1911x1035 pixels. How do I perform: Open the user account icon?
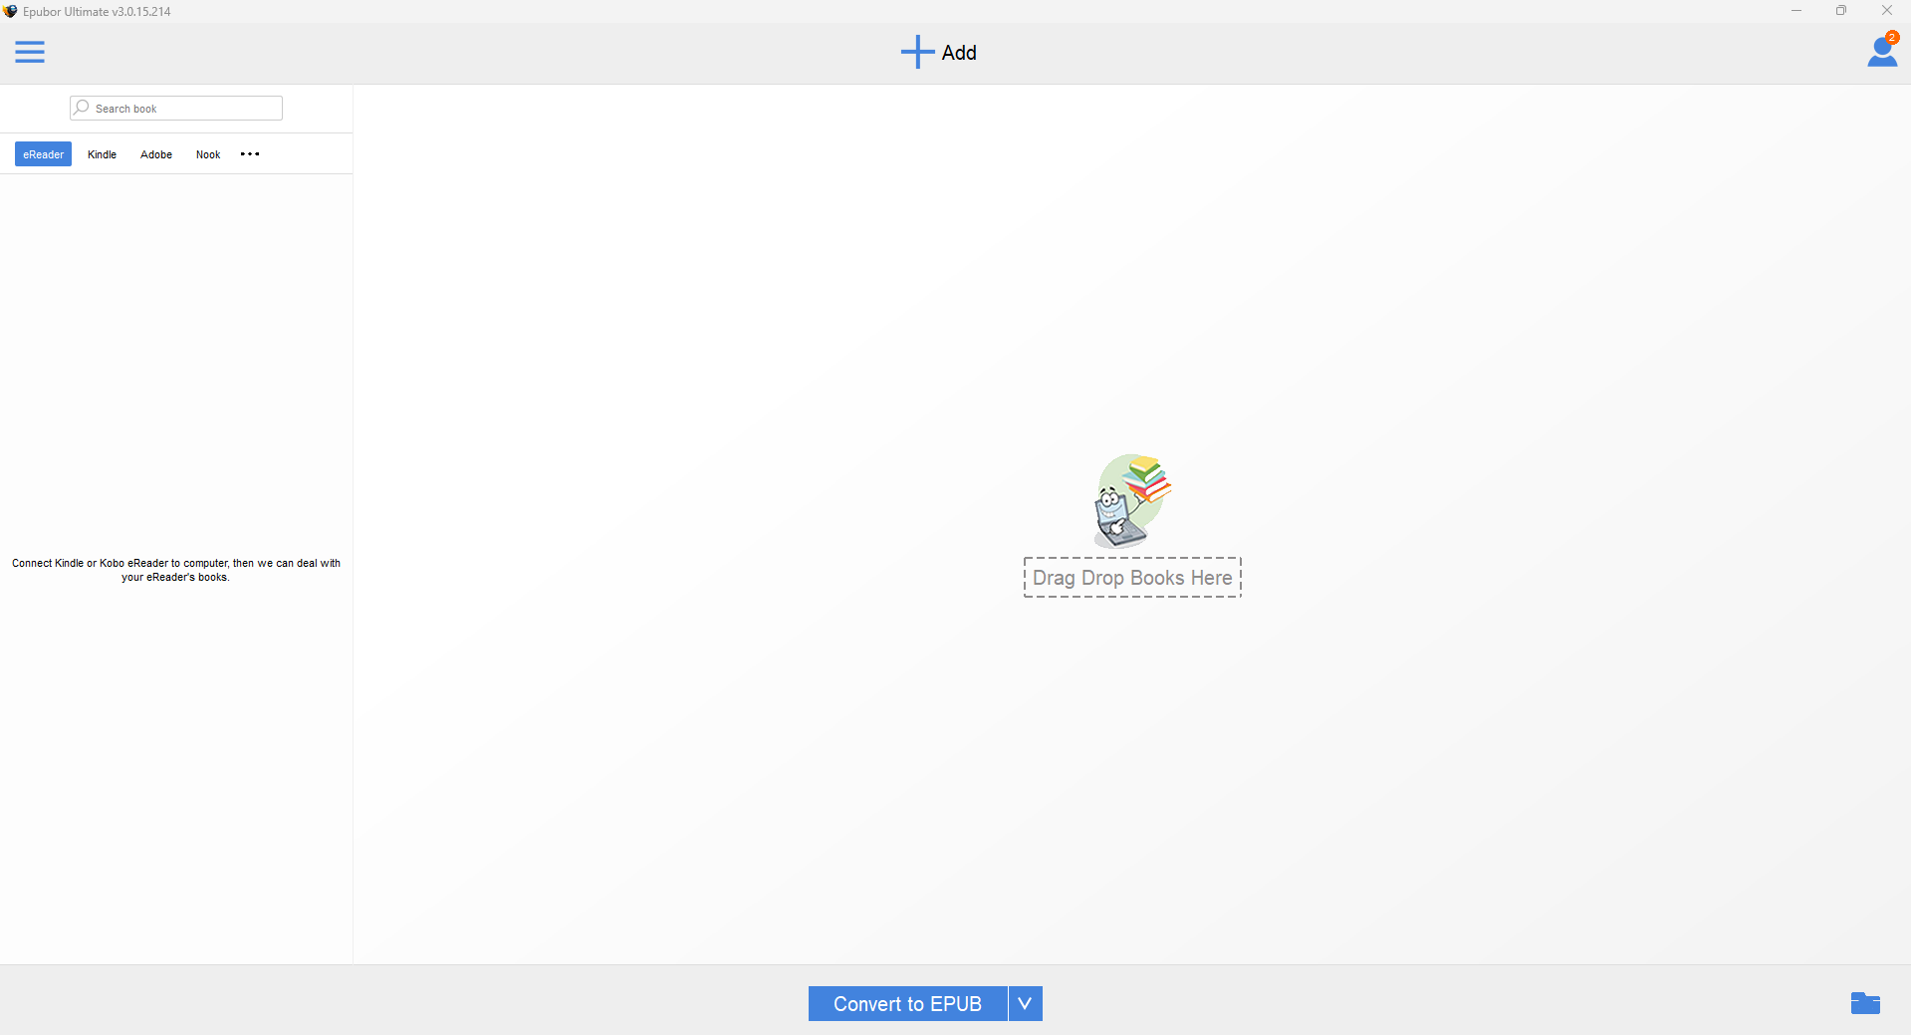pos(1882,51)
